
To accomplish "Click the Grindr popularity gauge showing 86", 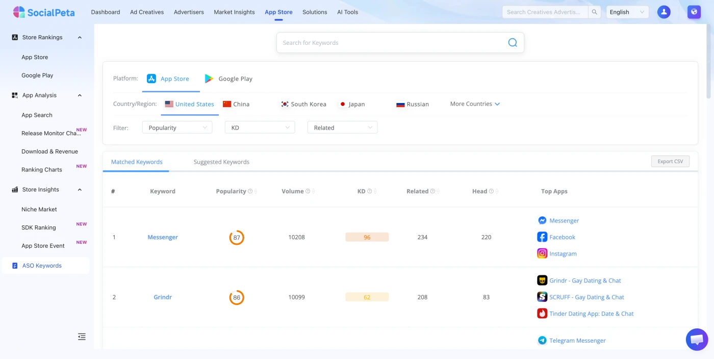I will click(237, 297).
